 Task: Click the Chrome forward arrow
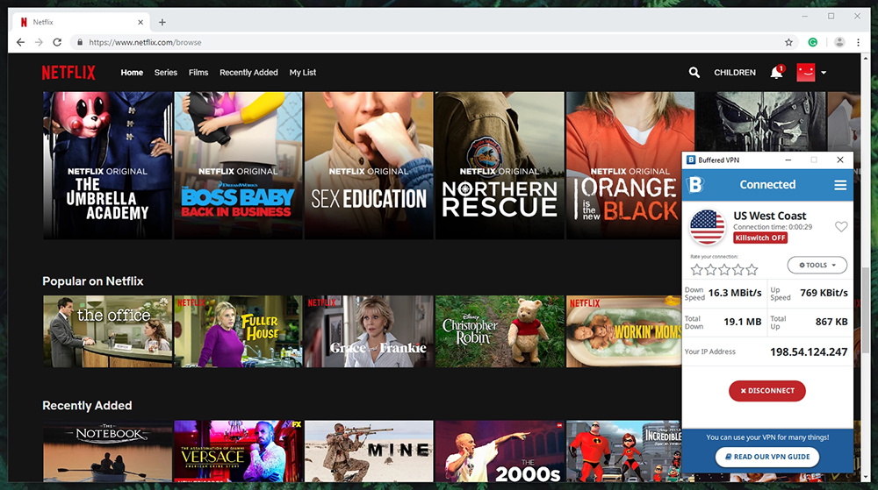pyautogui.click(x=39, y=42)
